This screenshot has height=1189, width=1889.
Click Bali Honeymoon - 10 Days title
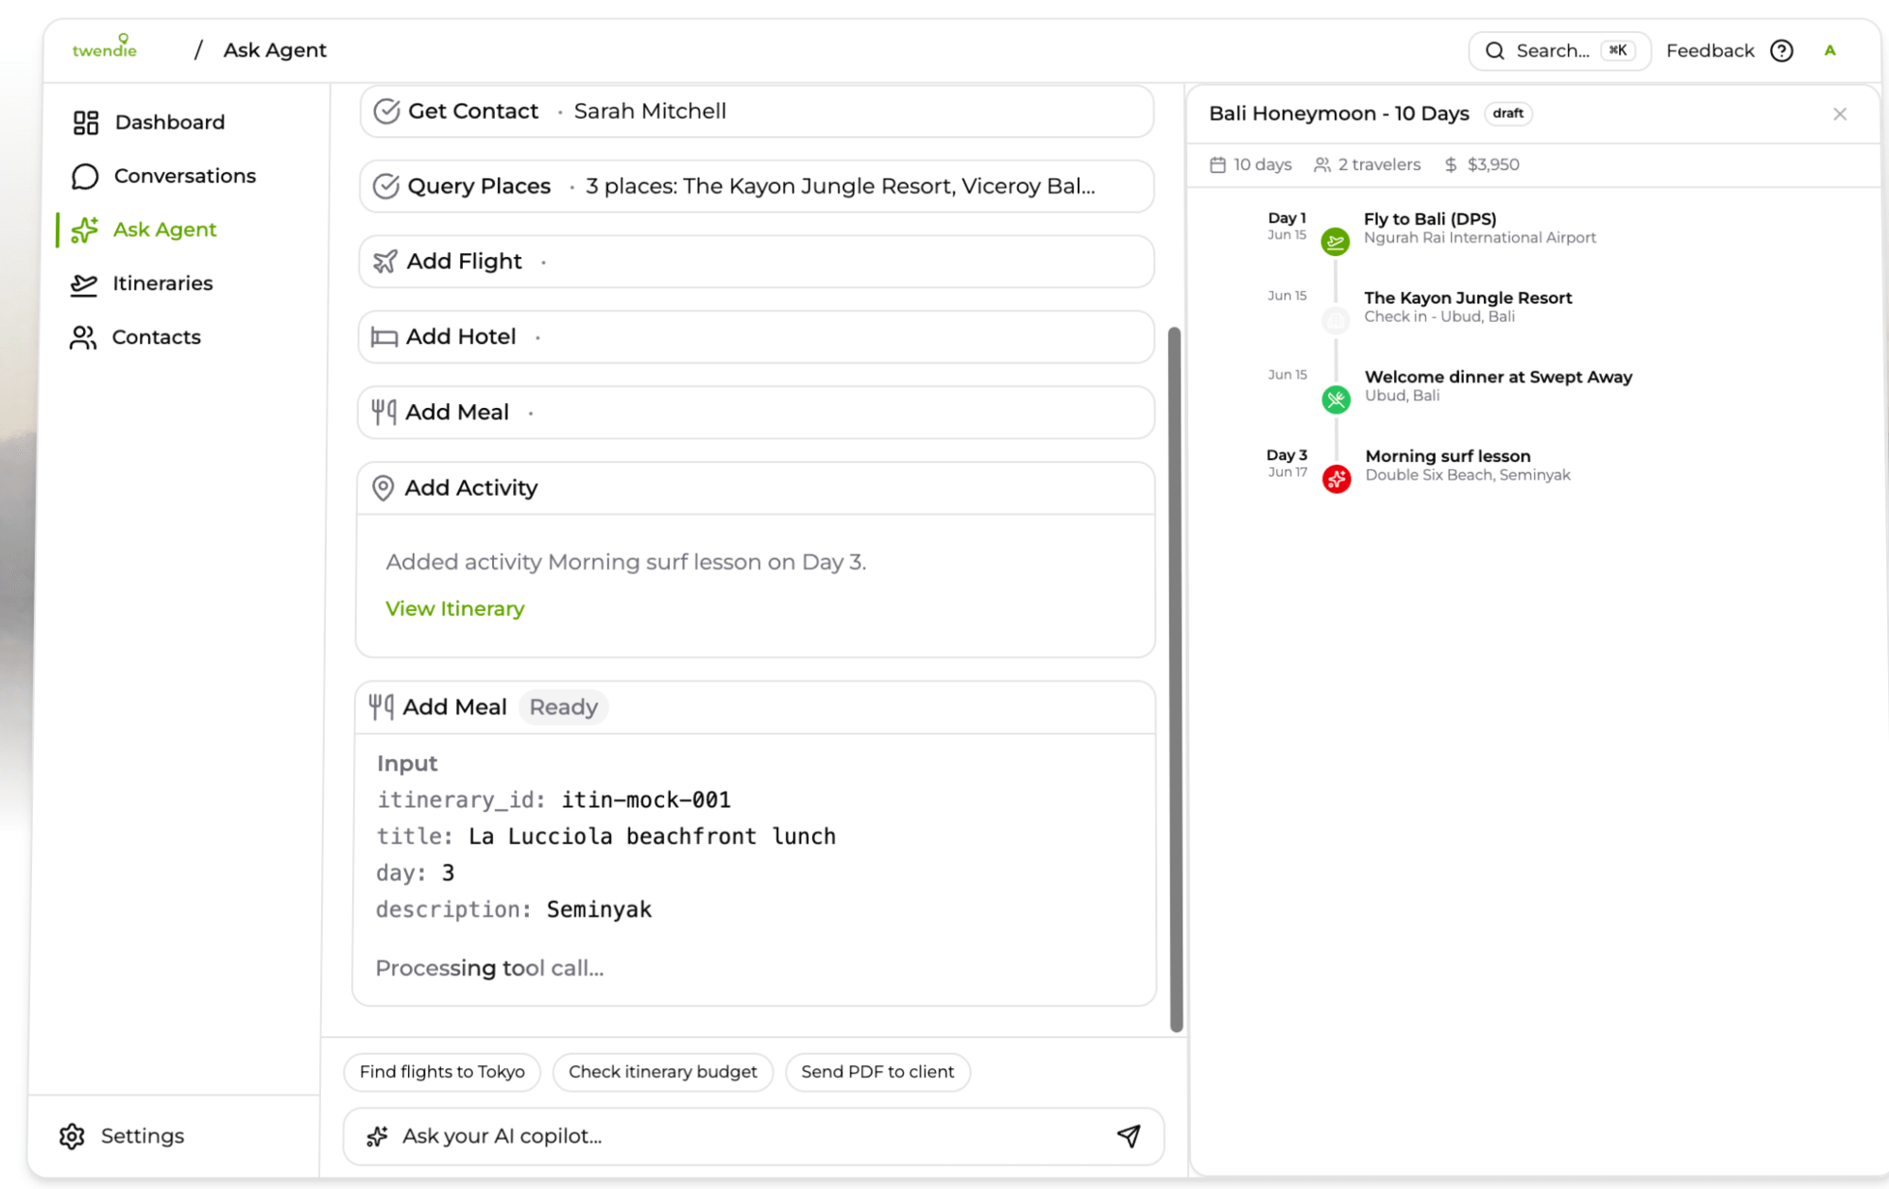pos(1339,113)
